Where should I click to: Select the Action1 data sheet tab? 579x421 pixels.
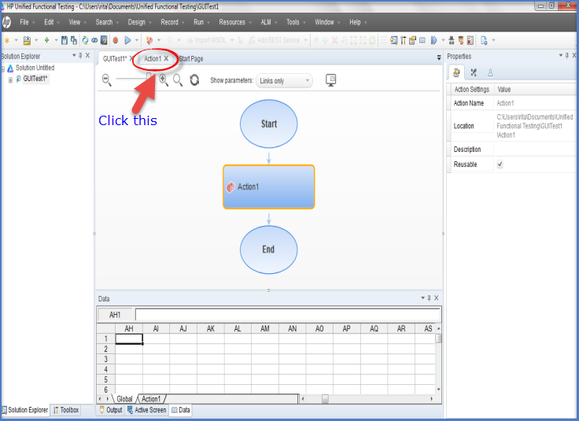click(151, 399)
